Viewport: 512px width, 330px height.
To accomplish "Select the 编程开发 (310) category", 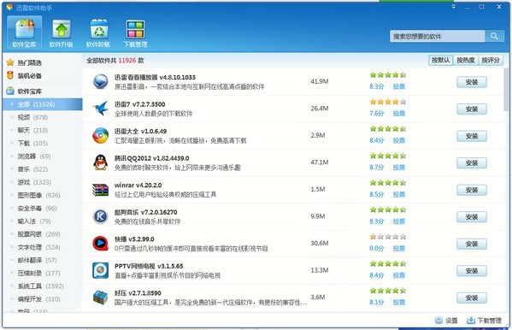I will point(38,299).
